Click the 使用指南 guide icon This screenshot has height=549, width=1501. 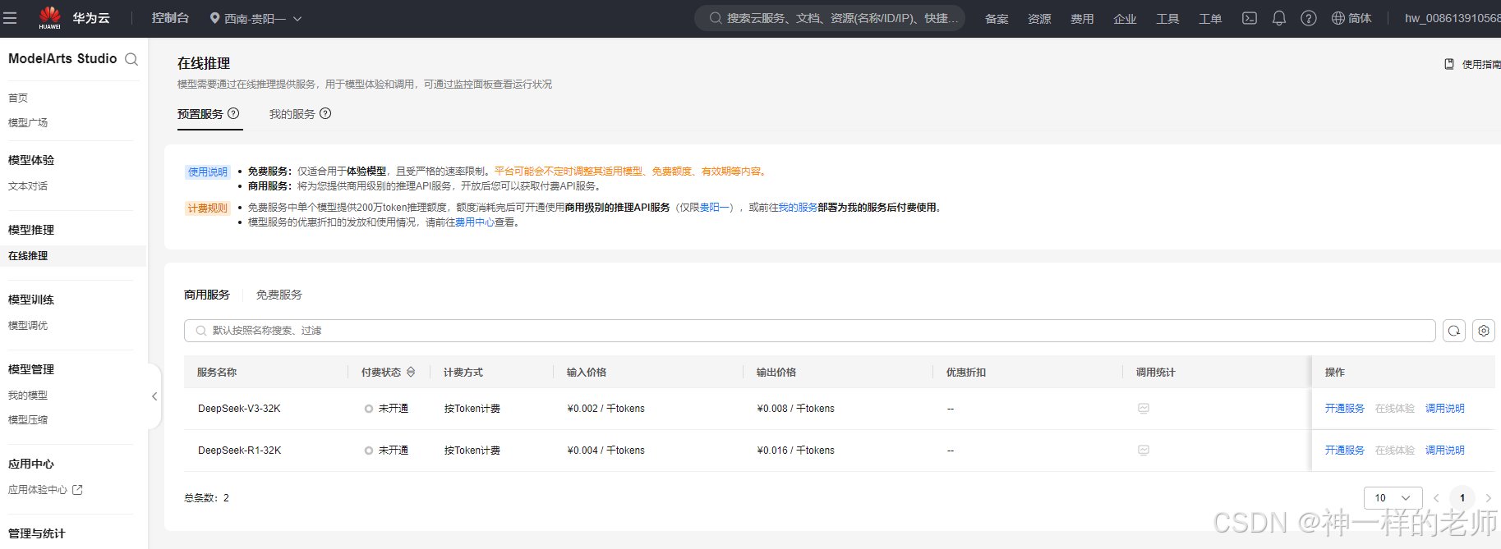[x=1449, y=64]
